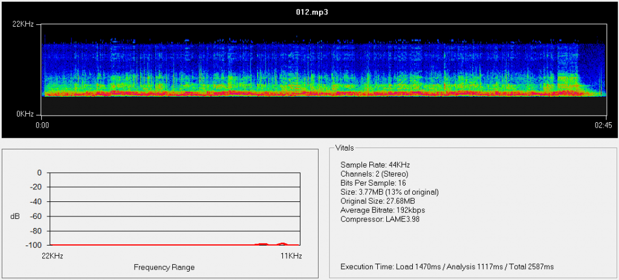Screen dimensions: 619x280
Task: Select the 22KHz label under the graph
Action: [x=51, y=256]
